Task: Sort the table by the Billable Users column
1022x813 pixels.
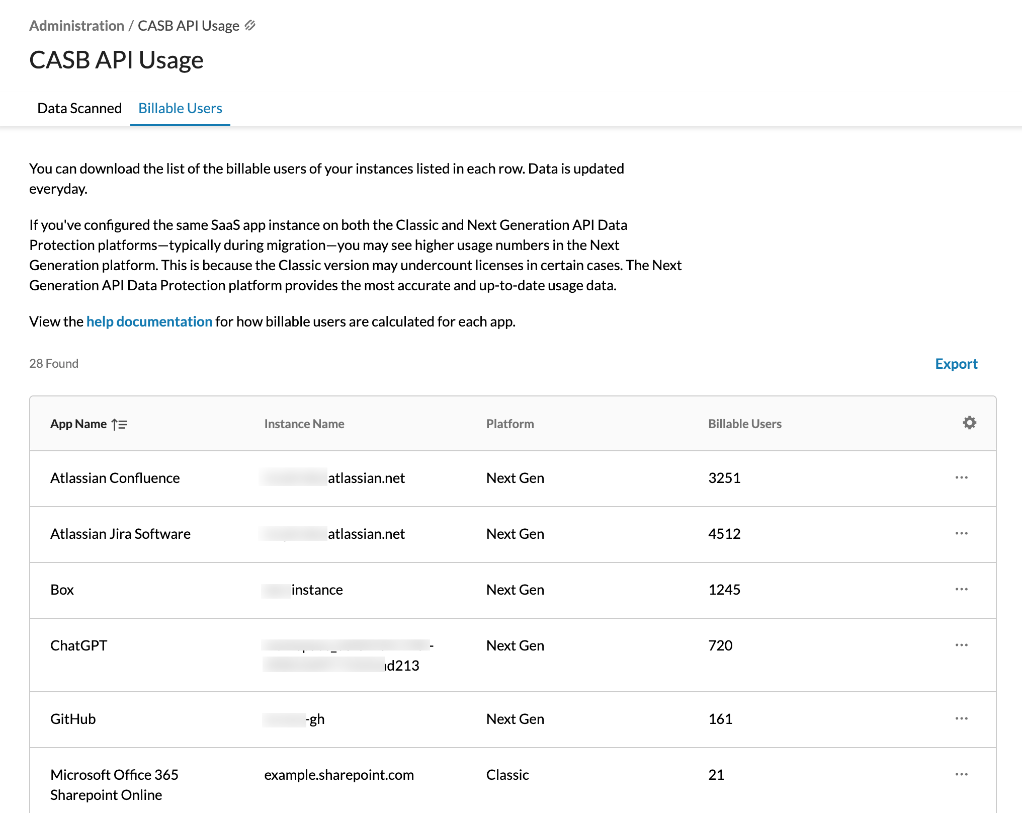Action: click(x=744, y=424)
